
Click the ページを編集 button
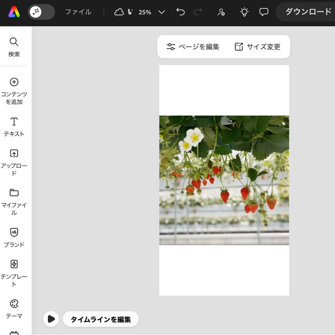(193, 47)
